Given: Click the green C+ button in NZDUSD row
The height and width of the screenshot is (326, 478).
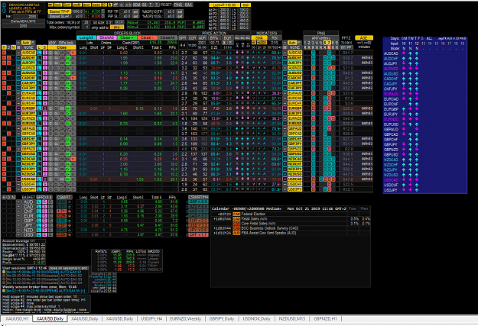Looking at the screenshot, I should tap(67, 174).
